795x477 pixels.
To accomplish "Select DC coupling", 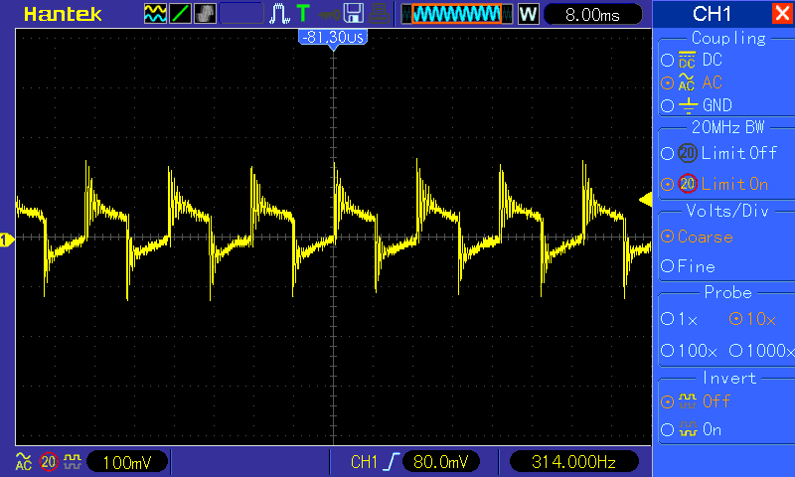I will click(x=692, y=60).
